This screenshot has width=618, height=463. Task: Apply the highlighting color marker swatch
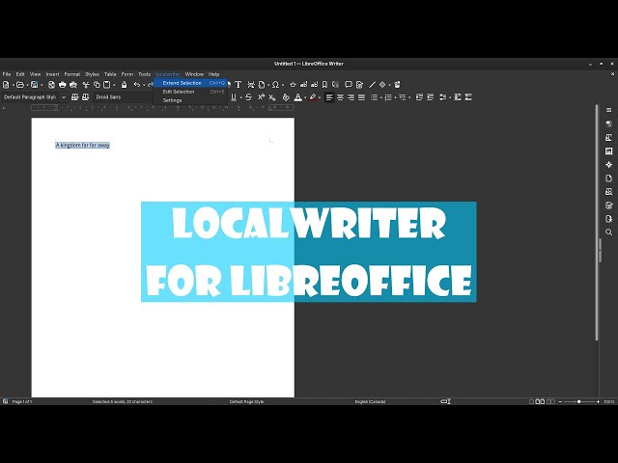coord(313,97)
